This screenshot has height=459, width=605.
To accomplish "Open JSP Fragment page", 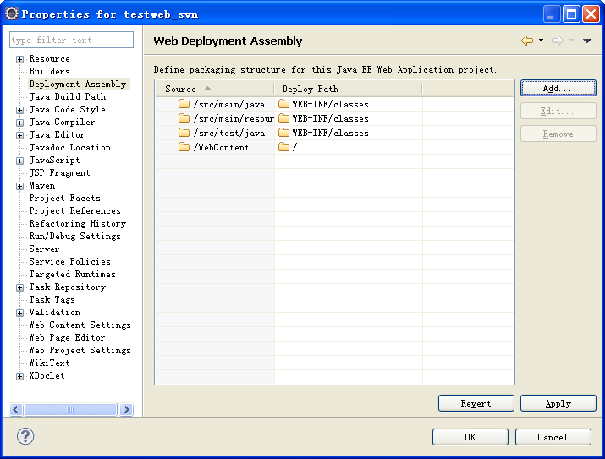I will 59,172.
